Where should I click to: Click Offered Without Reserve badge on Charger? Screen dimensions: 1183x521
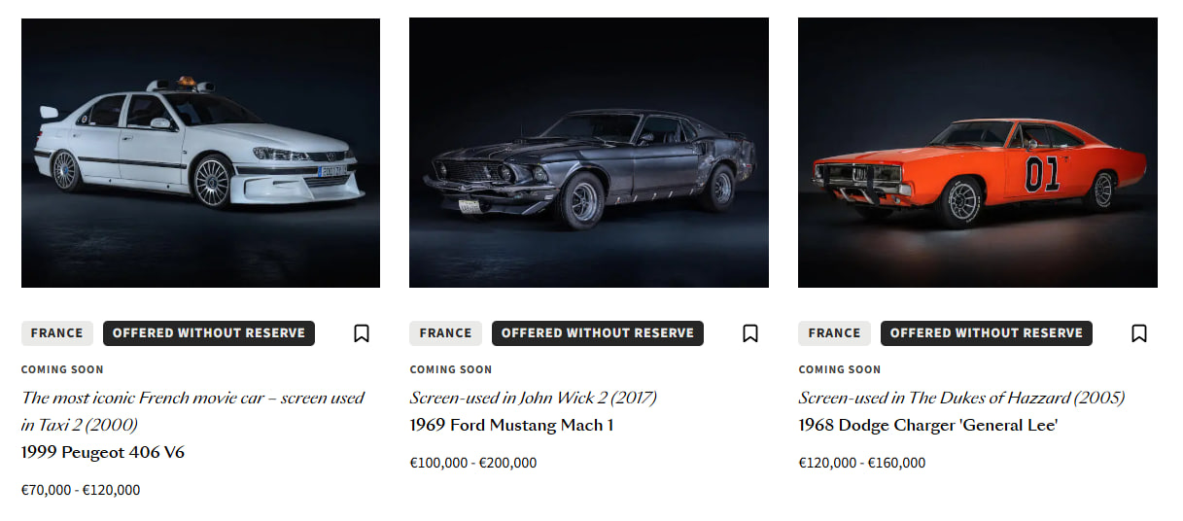coord(987,333)
